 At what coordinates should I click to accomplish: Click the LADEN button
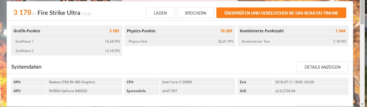click(x=160, y=13)
